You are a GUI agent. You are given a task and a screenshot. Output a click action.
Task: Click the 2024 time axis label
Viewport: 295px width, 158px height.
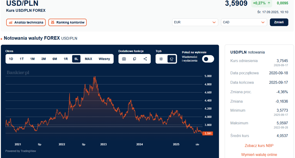point(139,144)
